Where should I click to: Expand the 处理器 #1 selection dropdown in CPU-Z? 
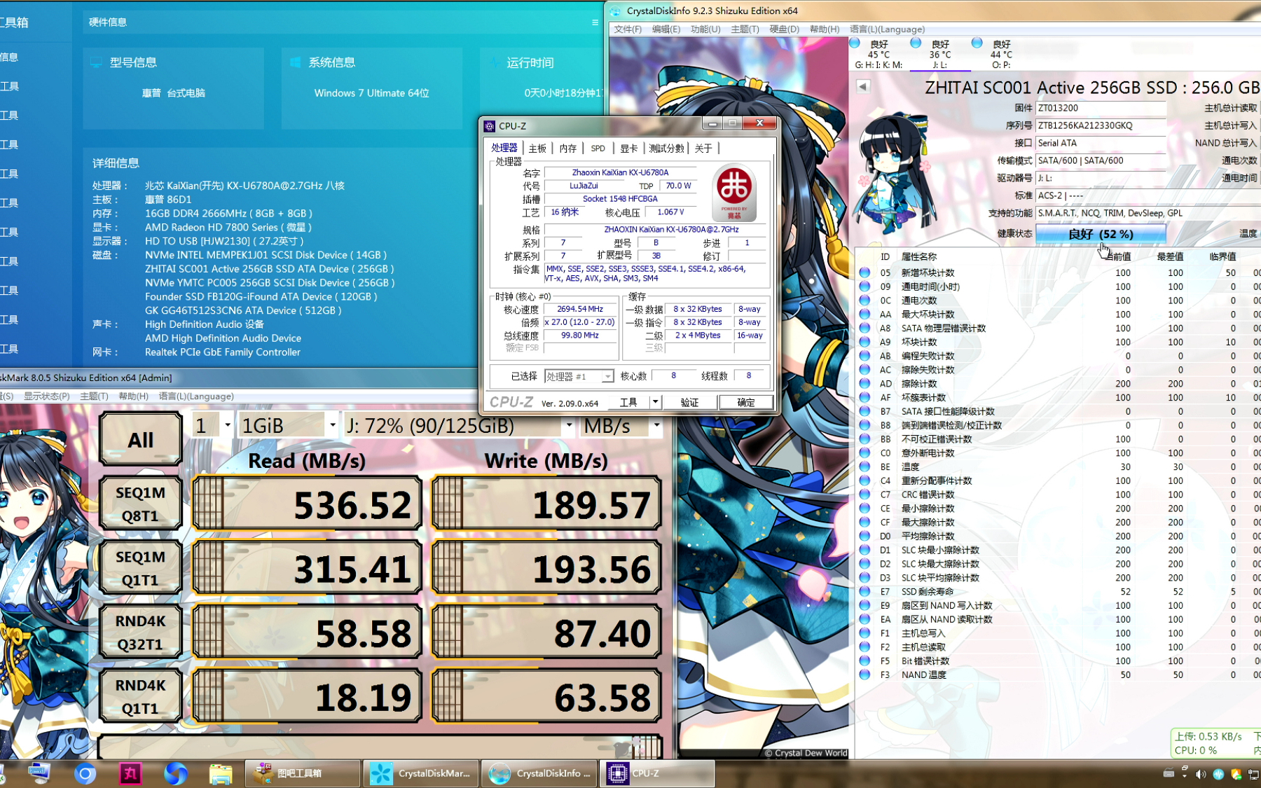pos(607,377)
